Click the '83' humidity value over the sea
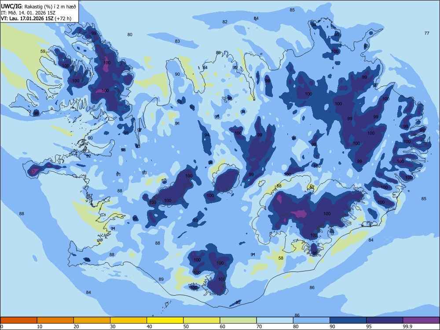This screenshot has height=330, width=440. pos(177,41)
